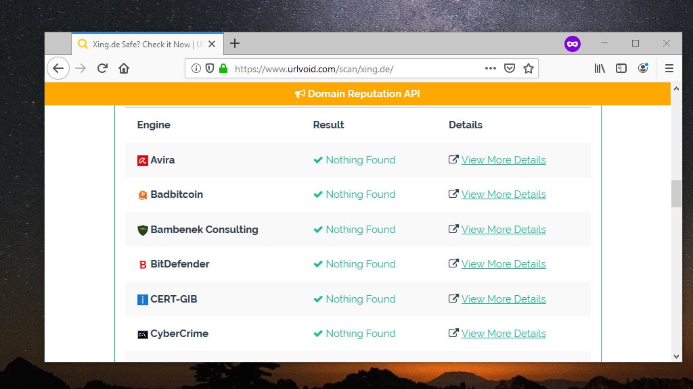Image resolution: width=693 pixels, height=389 pixels.
Task: Click Nothing Found result for Bambenek Consulting
Action: (355, 230)
